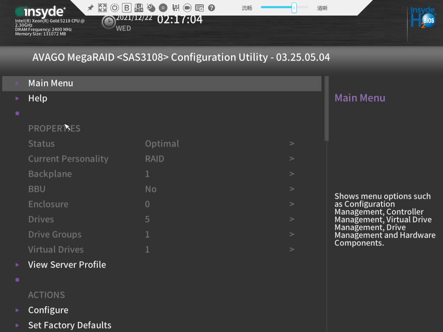The image size is (443, 332).
Task: Click the mouse settings icon
Action: click(x=151, y=8)
